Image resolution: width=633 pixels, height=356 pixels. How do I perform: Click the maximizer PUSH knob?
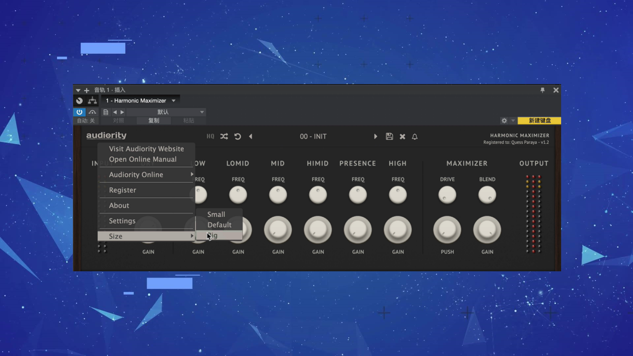coord(447,230)
